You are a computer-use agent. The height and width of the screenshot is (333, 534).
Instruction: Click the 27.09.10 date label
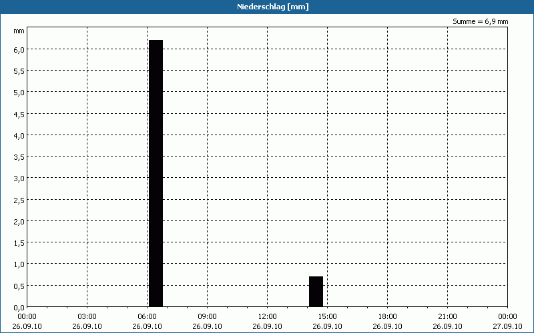507,326
